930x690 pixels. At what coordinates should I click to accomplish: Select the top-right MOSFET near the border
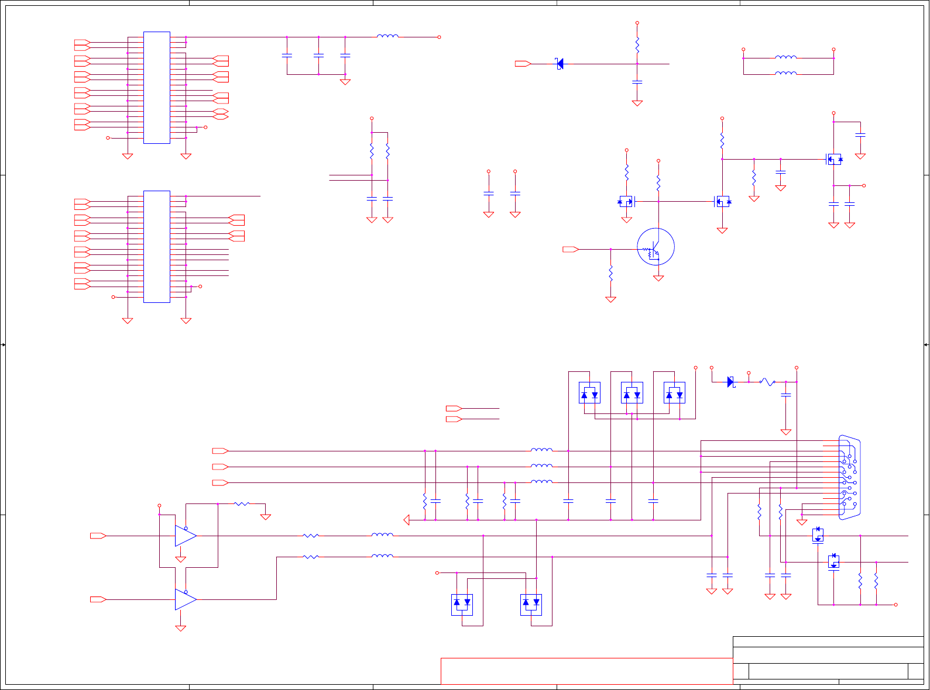coord(833,159)
